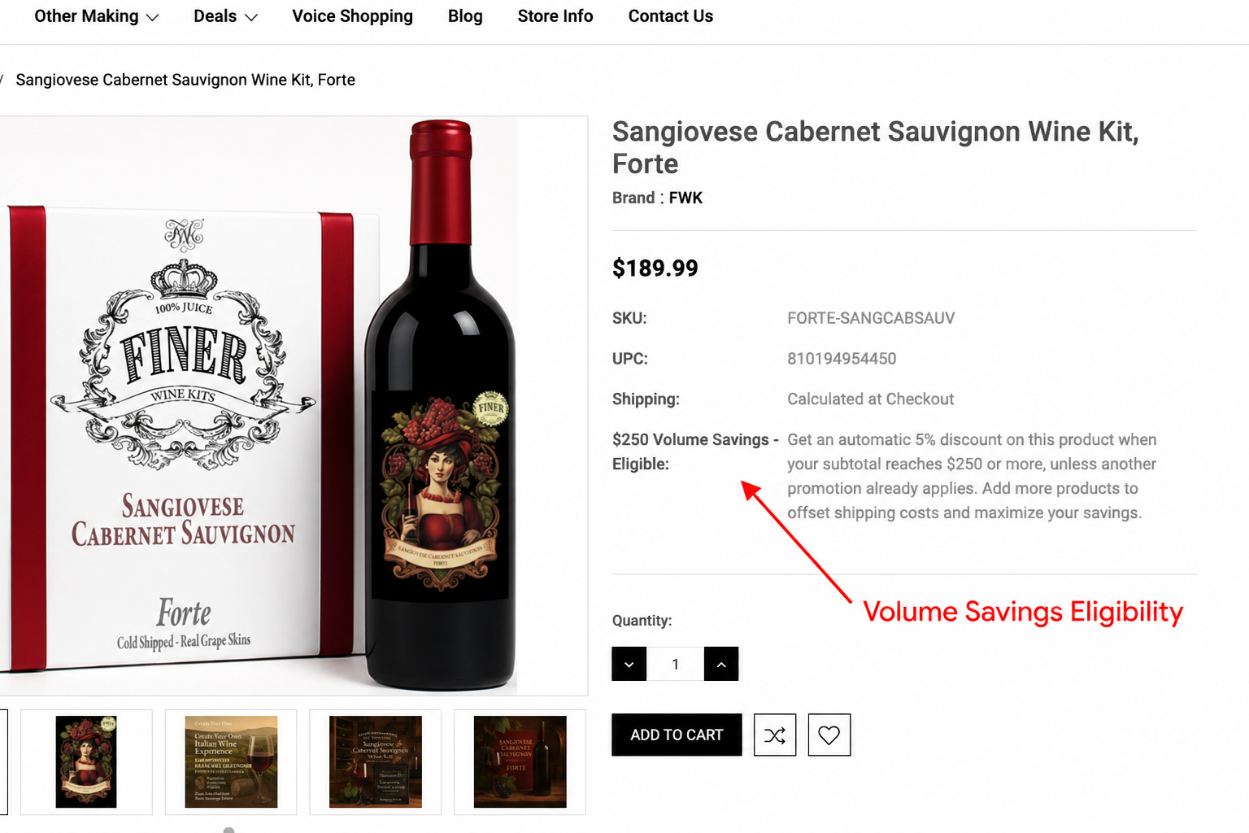Click the breadcrumb Sangiovese Cabernet Sauvignon text

(185, 80)
